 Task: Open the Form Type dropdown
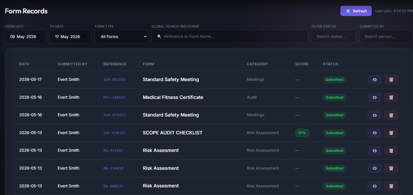pyautogui.click(x=121, y=36)
